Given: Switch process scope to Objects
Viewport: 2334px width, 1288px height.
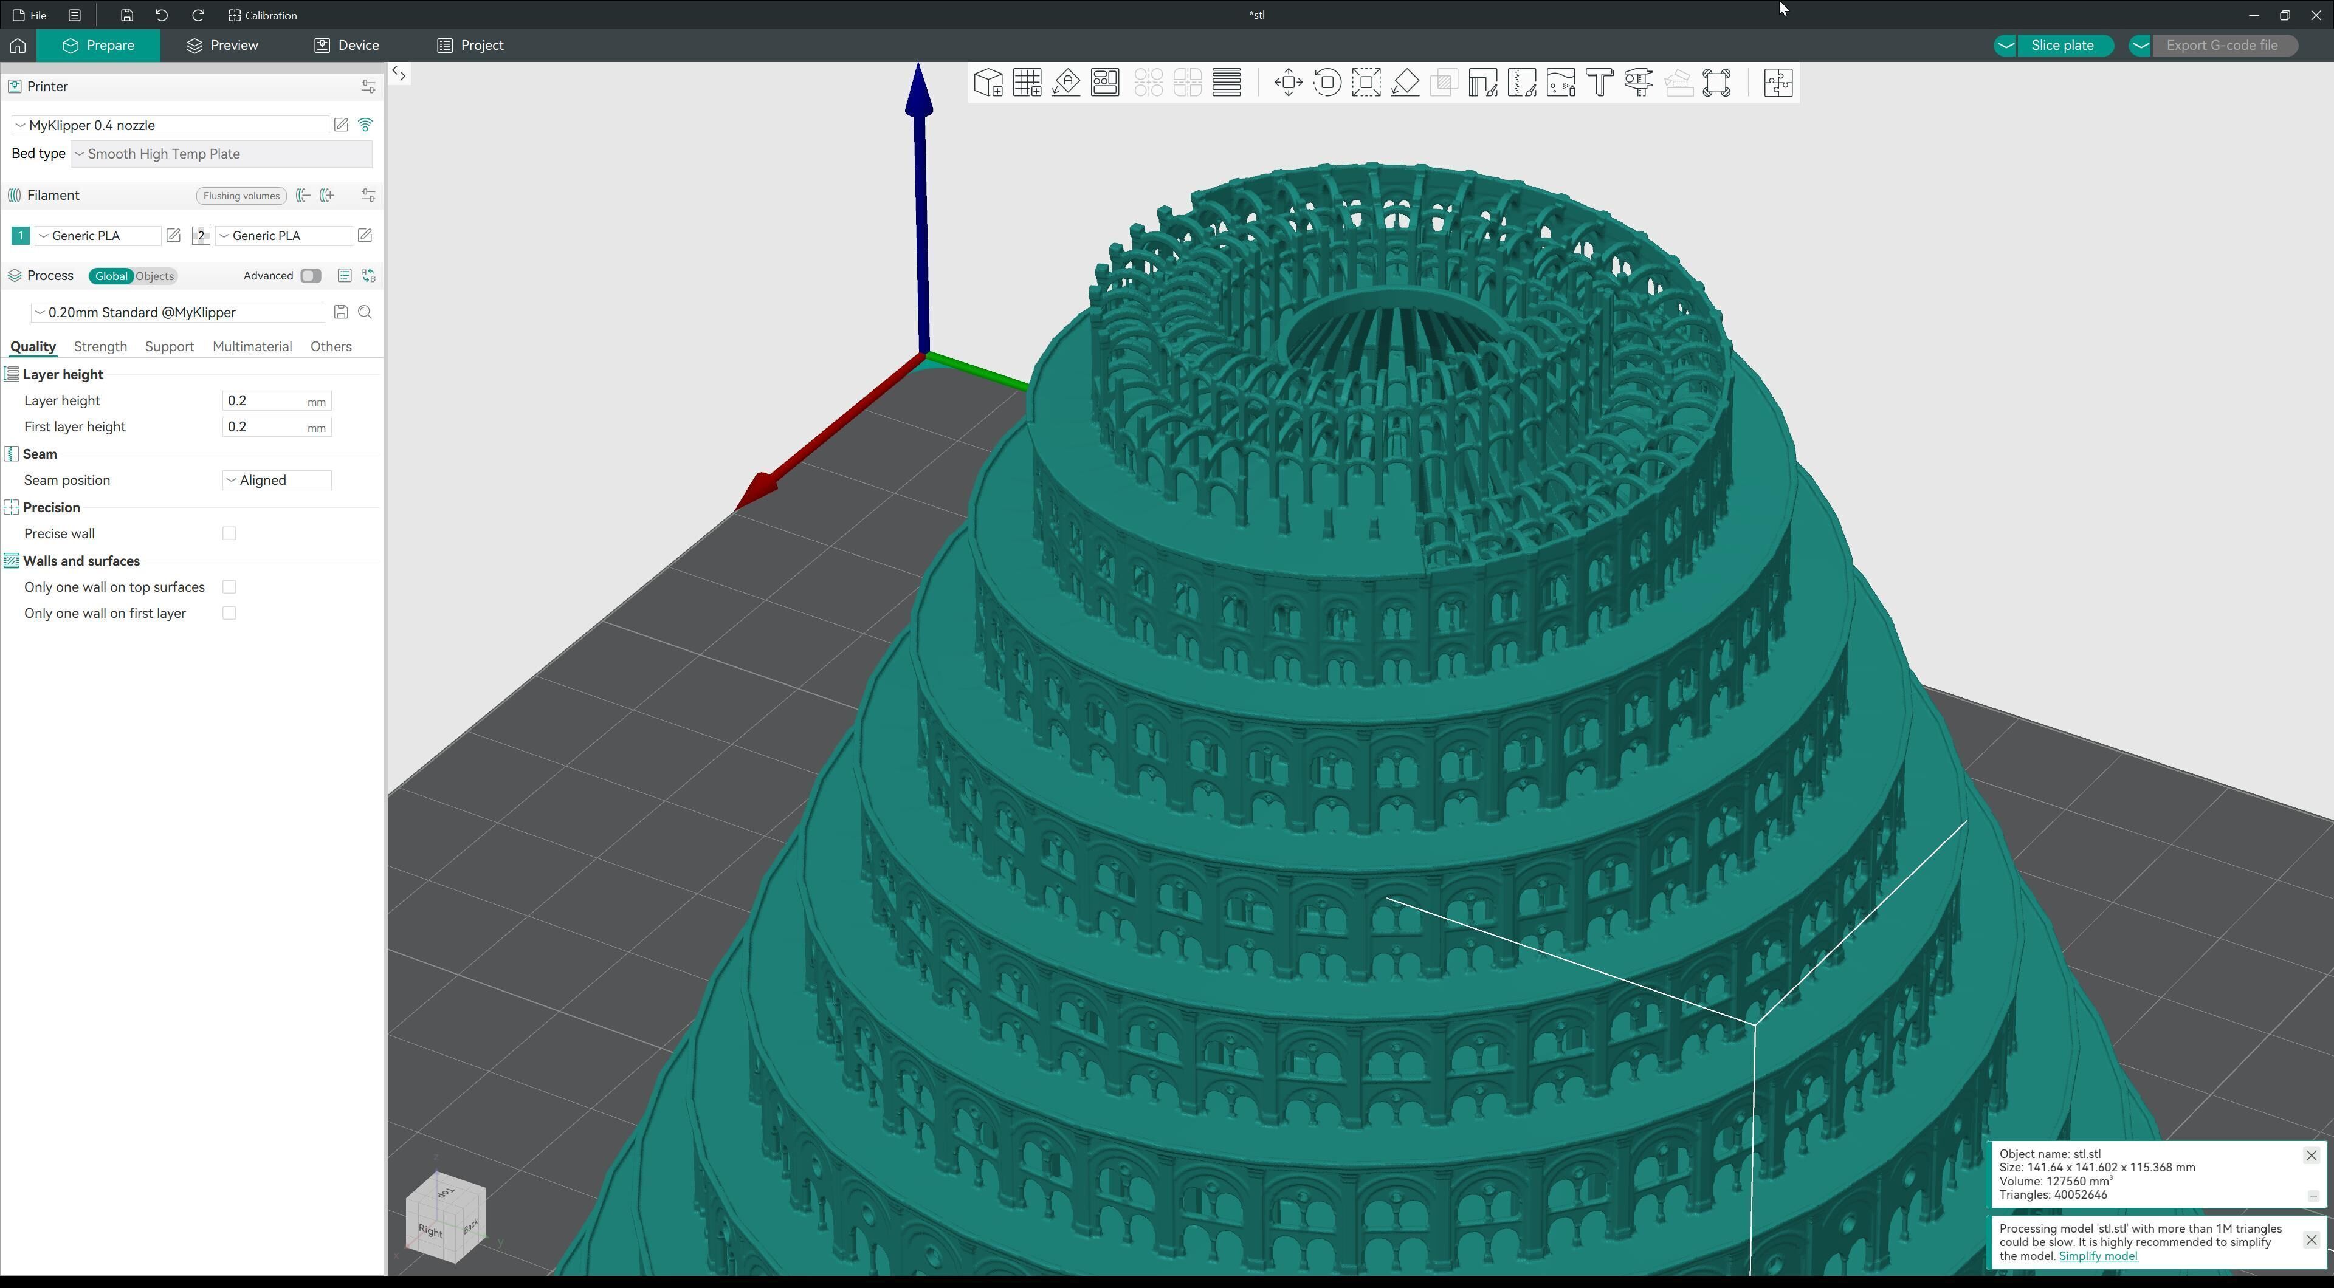Looking at the screenshot, I should pos(155,276).
